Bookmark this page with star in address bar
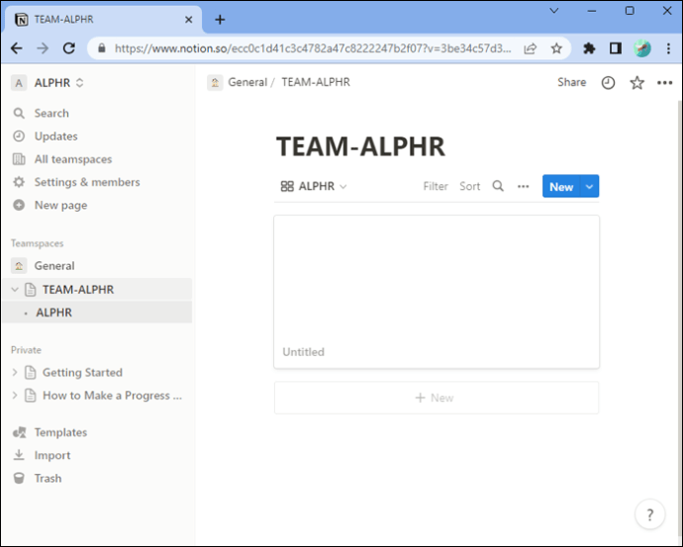The image size is (683, 547). point(556,48)
